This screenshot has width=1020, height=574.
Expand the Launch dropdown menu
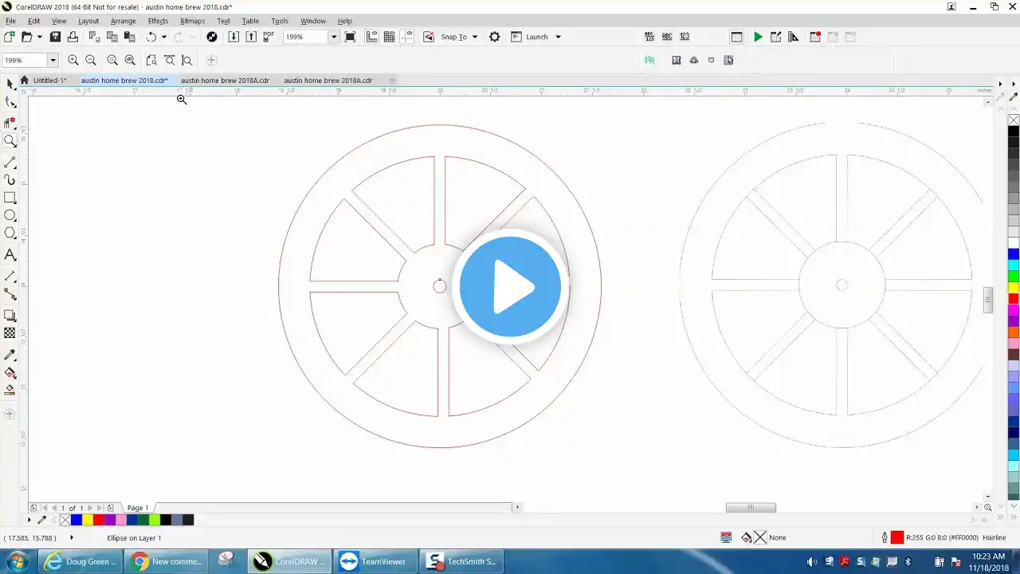[558, 37]
